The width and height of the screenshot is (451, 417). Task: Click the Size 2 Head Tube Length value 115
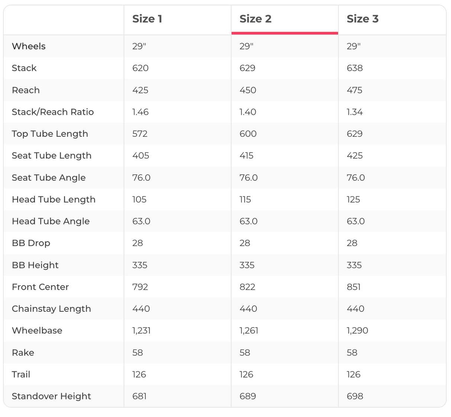(x=245, y=200)
